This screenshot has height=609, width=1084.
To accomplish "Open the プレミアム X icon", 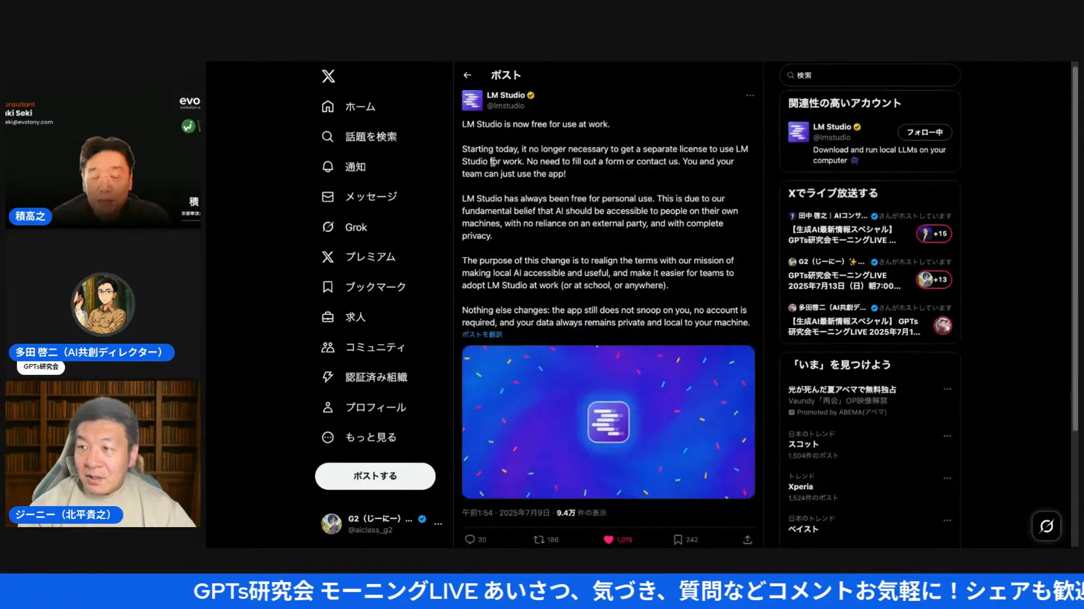I will click(x=327, y=257).
